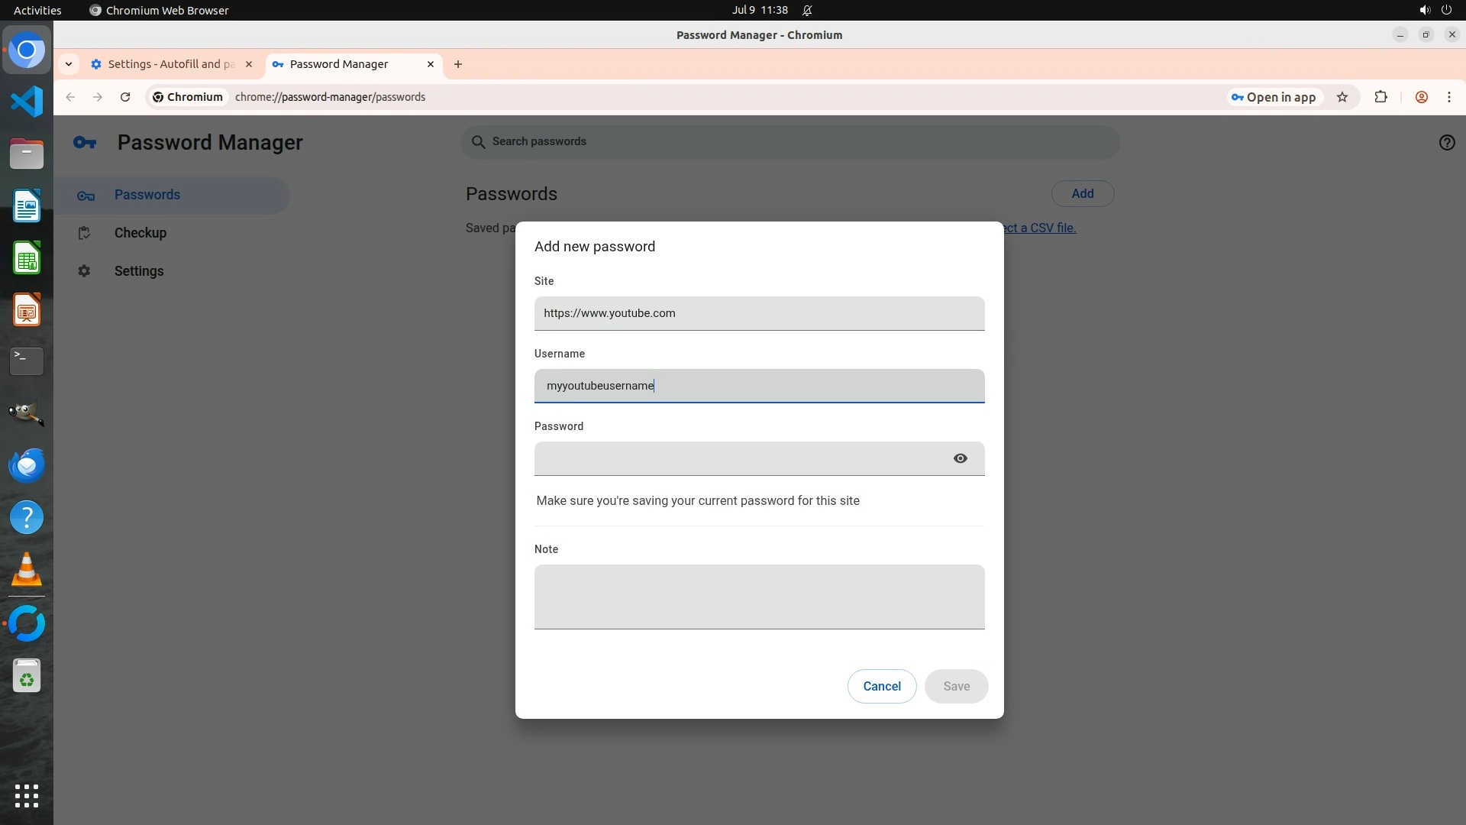Launch Visual Studio Code from dock
The height and width of the screenshot is (825, 1466).
click(x=27, y=102)
